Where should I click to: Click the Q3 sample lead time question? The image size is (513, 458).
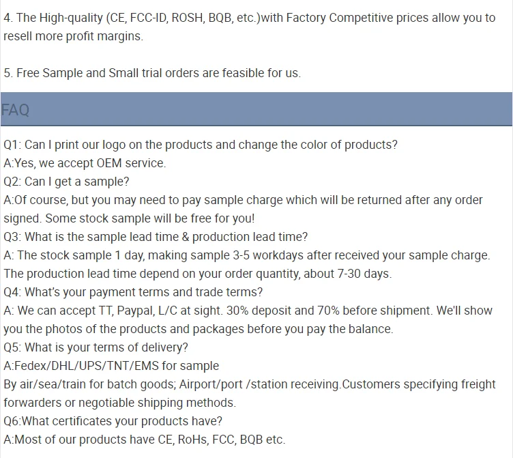(156, 237)
